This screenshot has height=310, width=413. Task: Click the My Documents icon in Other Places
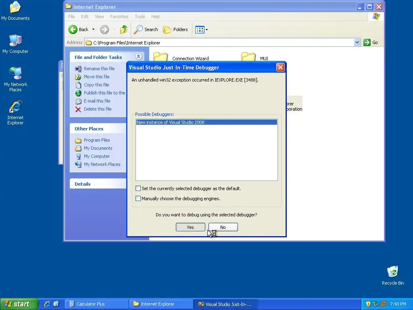(x=78, y=149)
